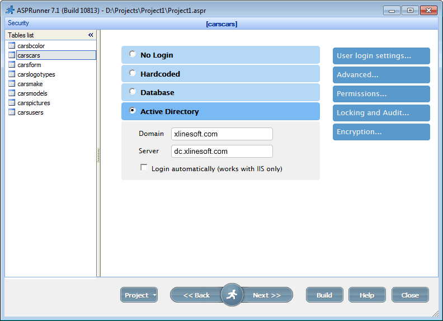Click the table icon next to carslogotypes

coord(12,74)
